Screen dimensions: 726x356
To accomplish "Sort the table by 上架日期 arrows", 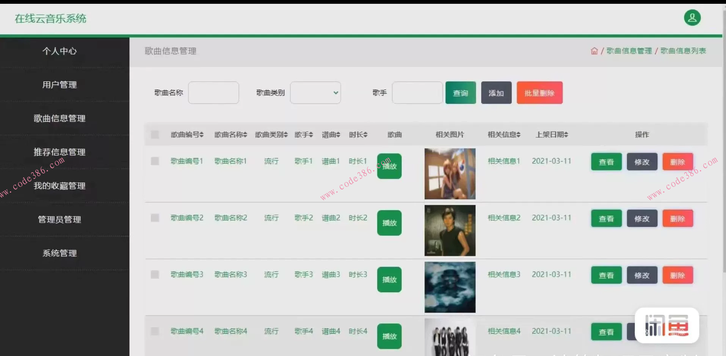I will point(566,134).
